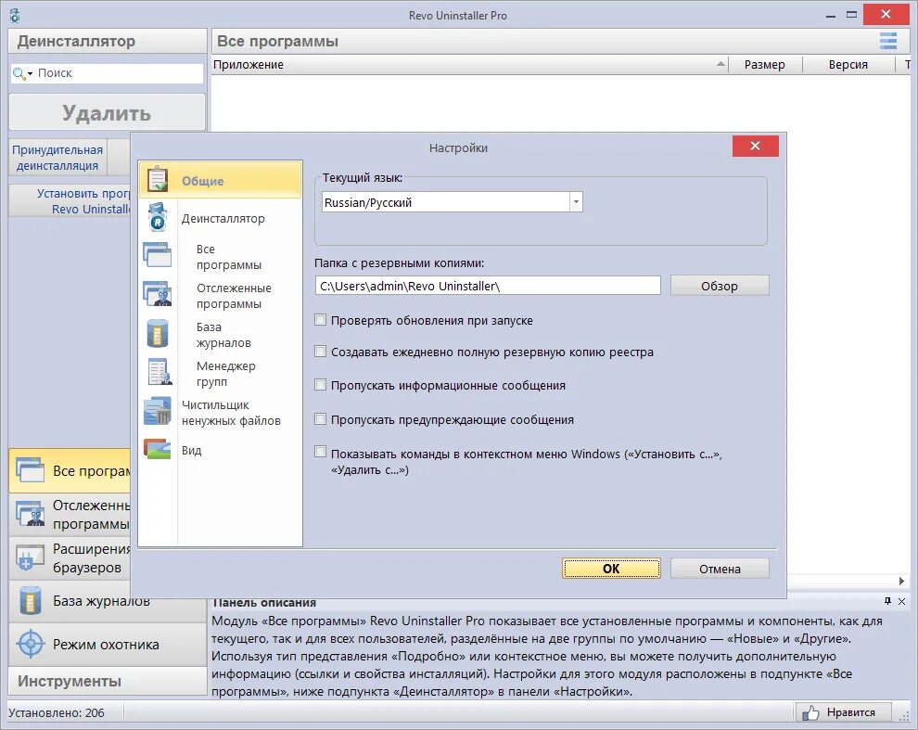Click the Установлено: 206 status text
Screen dimensions: 918x730
coord(57,712)
